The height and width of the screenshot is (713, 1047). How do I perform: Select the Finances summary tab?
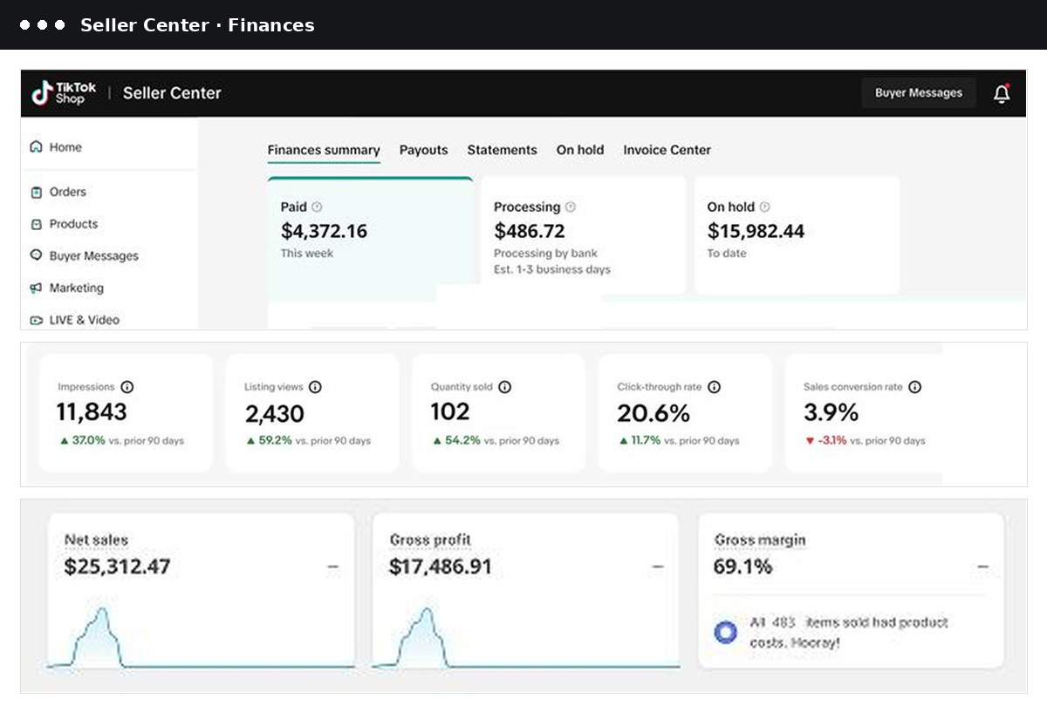click(324, 150)
